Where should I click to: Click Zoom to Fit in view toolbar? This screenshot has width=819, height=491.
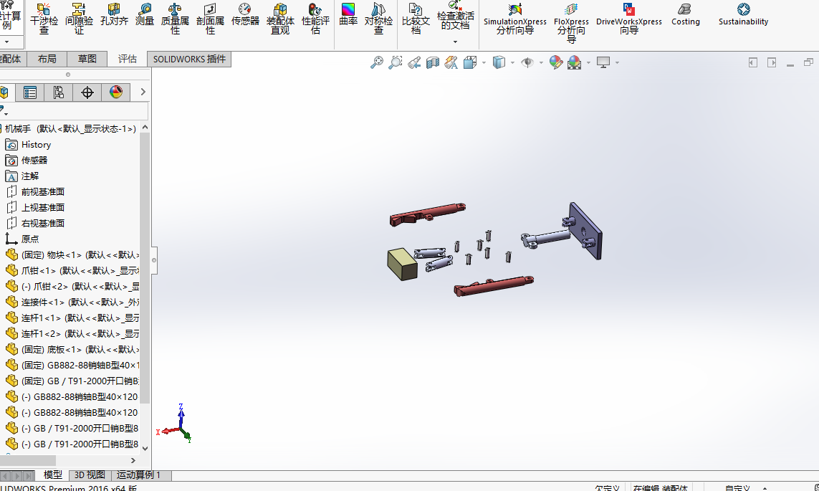377,62
